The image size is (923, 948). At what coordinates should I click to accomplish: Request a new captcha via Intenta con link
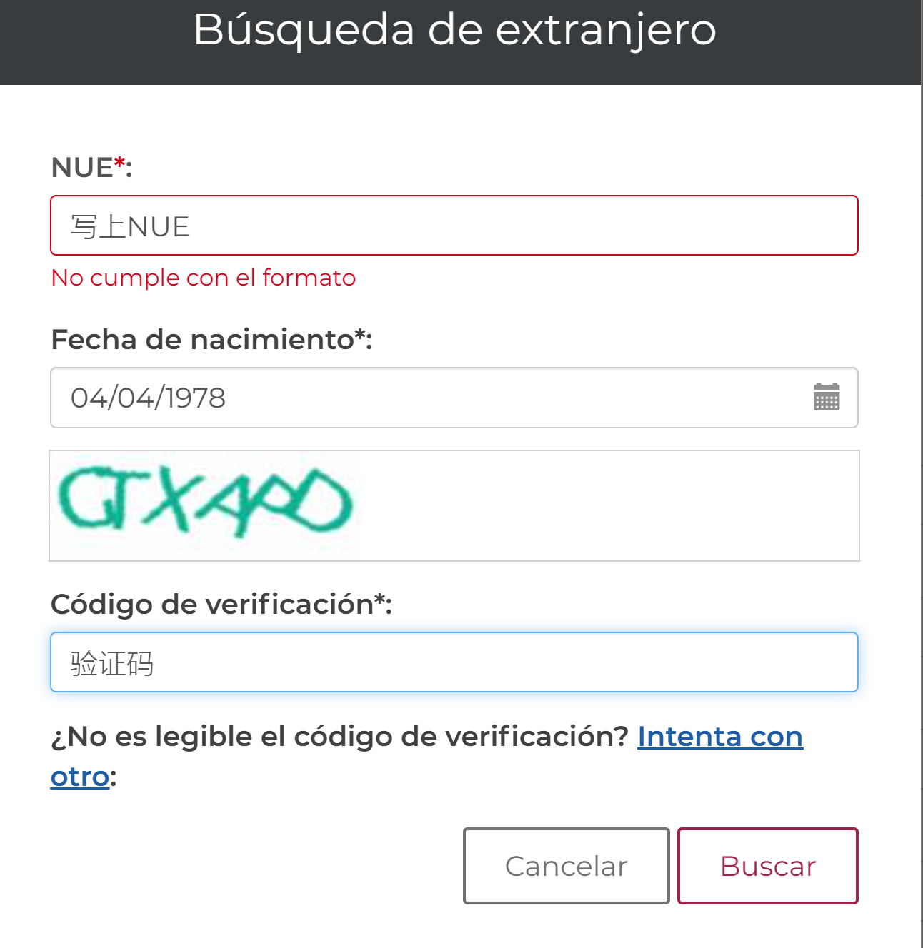(x=720, y=736)
